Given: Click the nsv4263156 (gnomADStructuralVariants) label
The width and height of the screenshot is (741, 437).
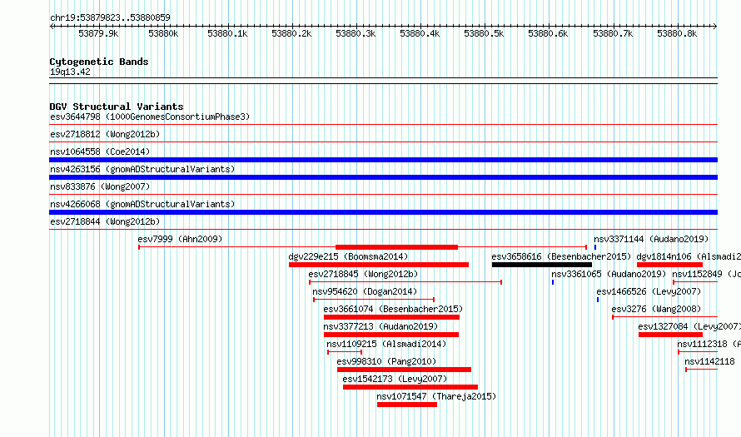Looking at the screenshot, I should click(142, 169).
